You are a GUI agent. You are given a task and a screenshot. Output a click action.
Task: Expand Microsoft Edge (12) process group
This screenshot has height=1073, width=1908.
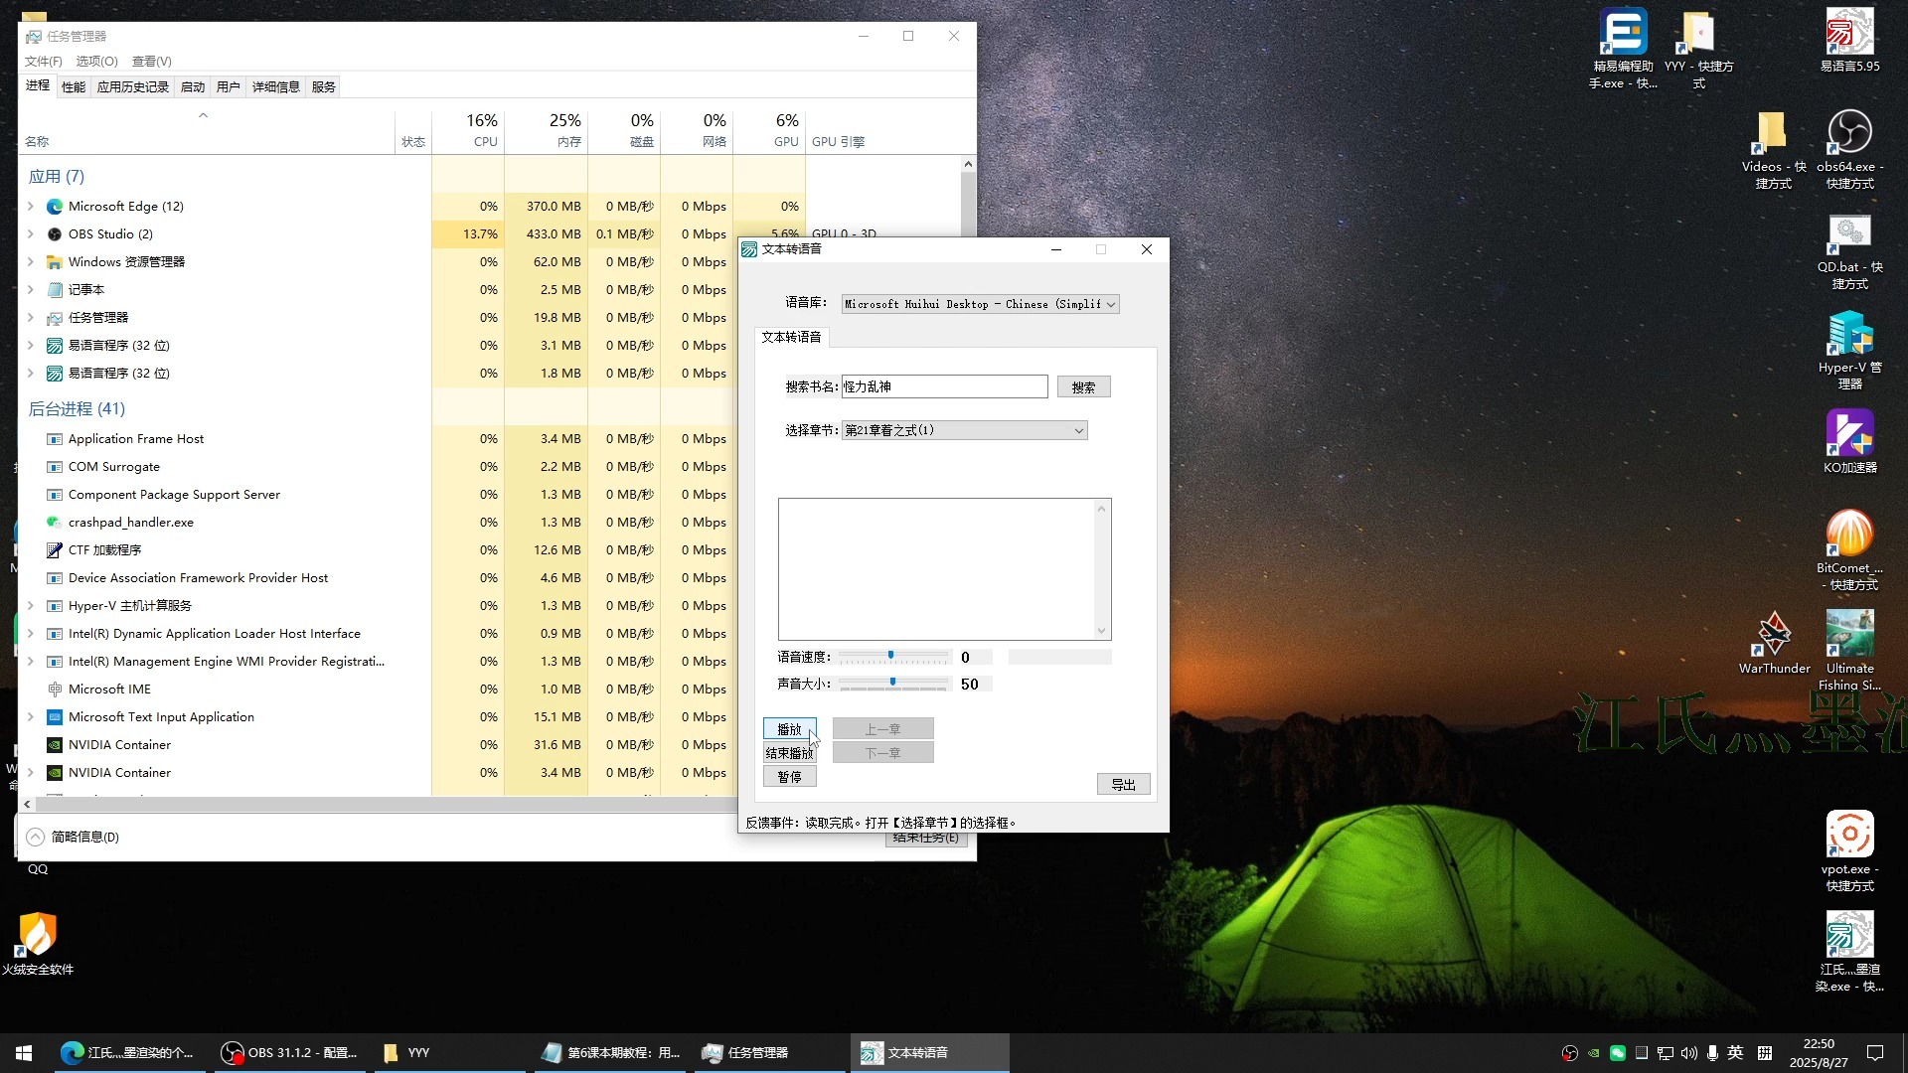click(30, 207)
